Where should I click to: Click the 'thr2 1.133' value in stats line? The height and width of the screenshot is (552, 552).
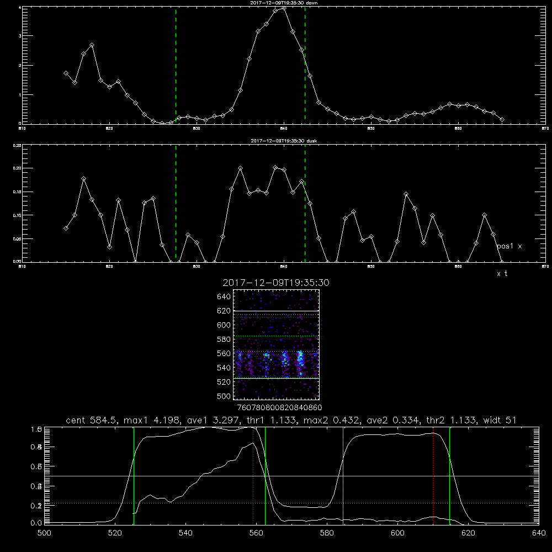[x=452, y=420]
